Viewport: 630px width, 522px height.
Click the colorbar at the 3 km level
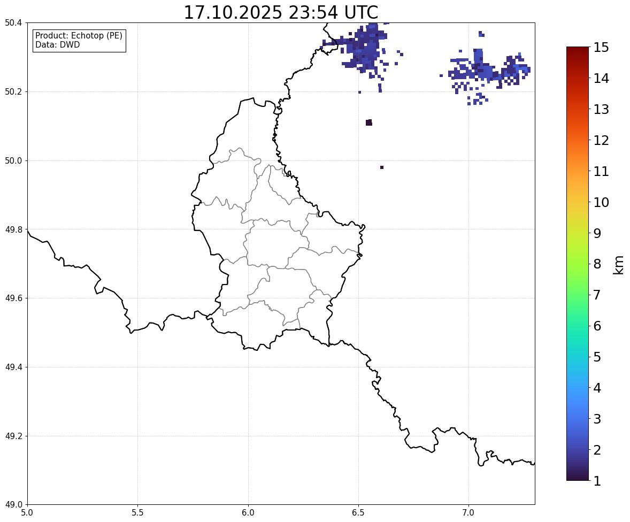point(578,419)
